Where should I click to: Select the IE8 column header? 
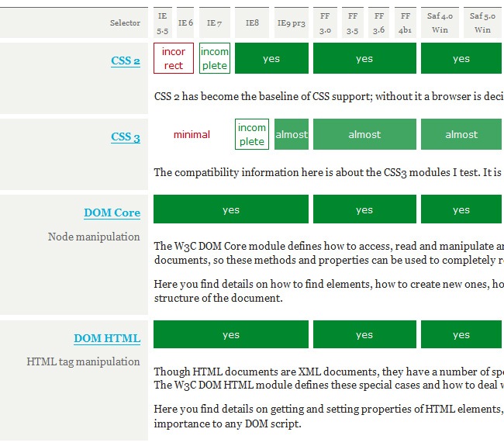(252, 23)
